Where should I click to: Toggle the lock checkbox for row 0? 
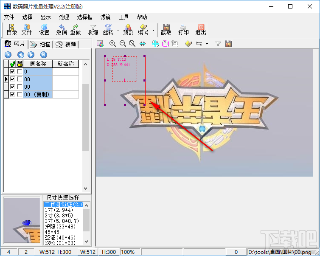coord(20,71)
